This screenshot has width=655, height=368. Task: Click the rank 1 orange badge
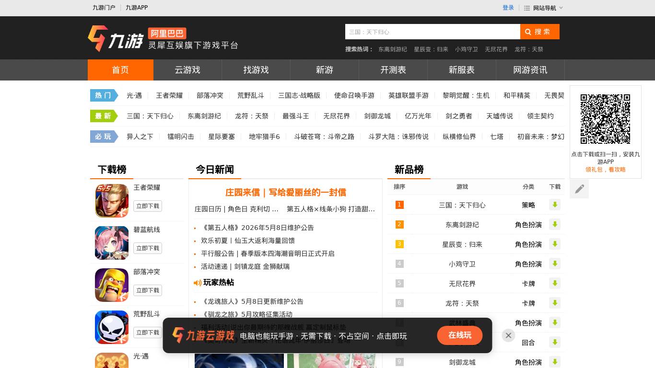(399, 205)
